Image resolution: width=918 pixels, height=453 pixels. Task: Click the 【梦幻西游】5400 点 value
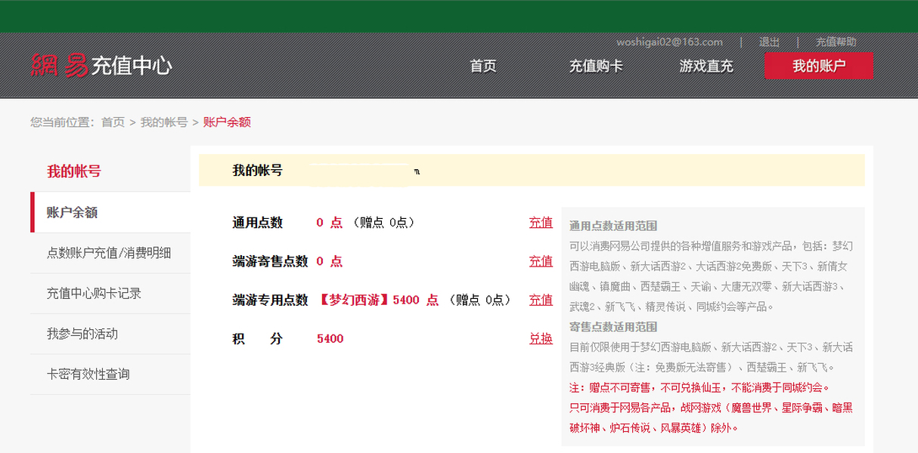(378, 300)
